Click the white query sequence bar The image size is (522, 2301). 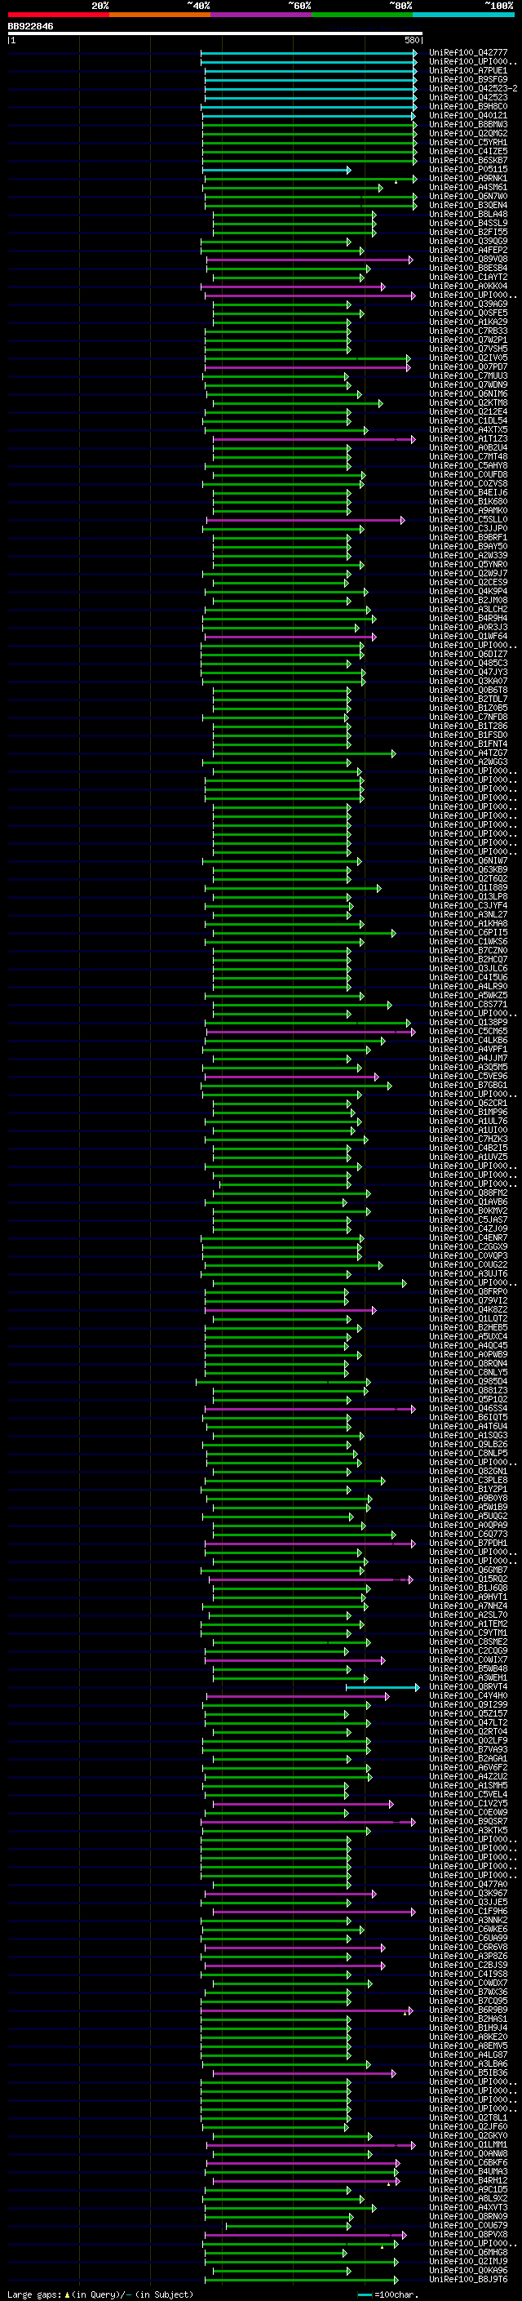pyautogui.click(x=215, y=33)
